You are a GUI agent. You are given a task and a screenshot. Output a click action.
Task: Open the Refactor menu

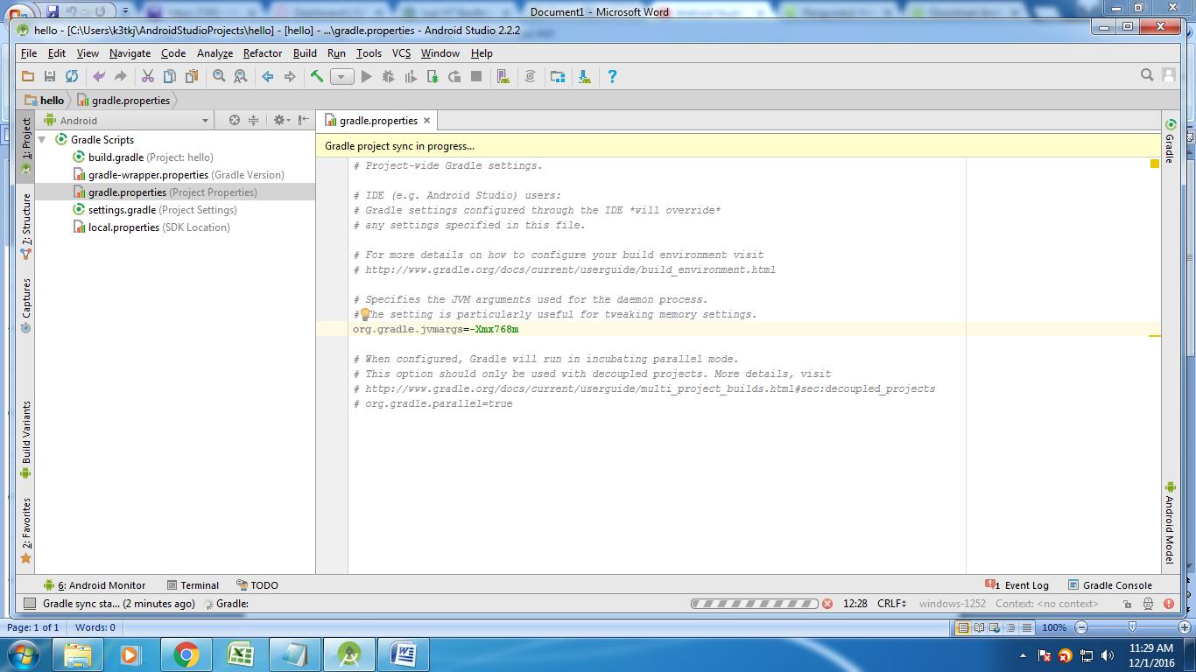(x=263, y=53)
